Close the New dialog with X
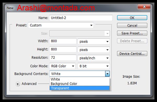The image size is (157, 102). coord(144,7)
